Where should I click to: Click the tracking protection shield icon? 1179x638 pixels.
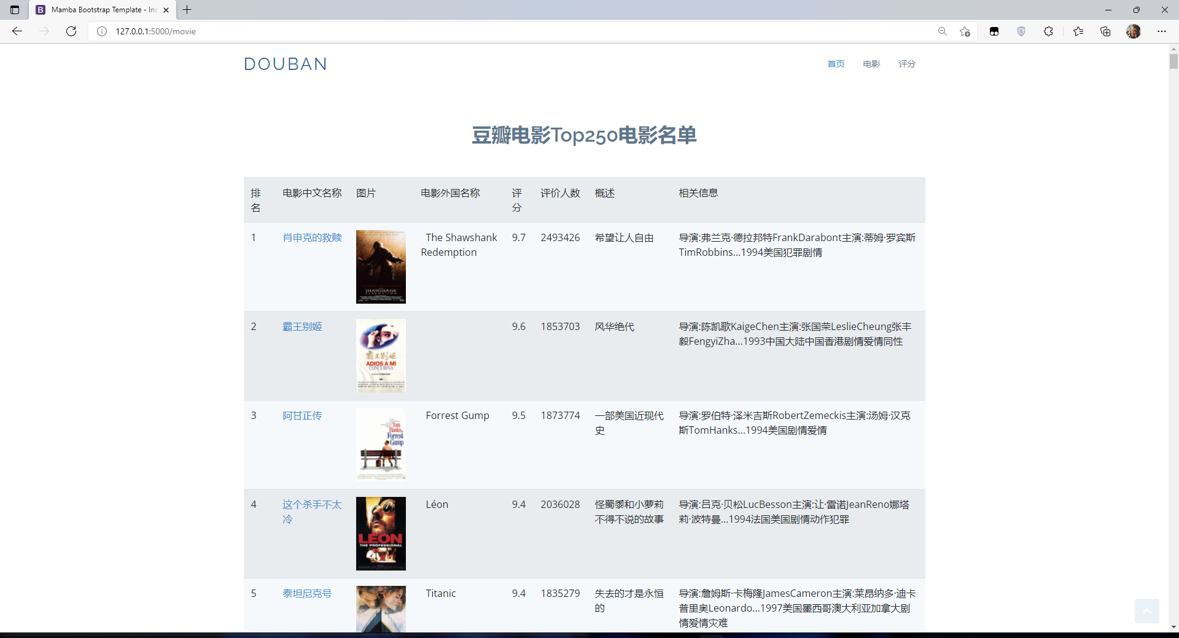[1021, 31]
